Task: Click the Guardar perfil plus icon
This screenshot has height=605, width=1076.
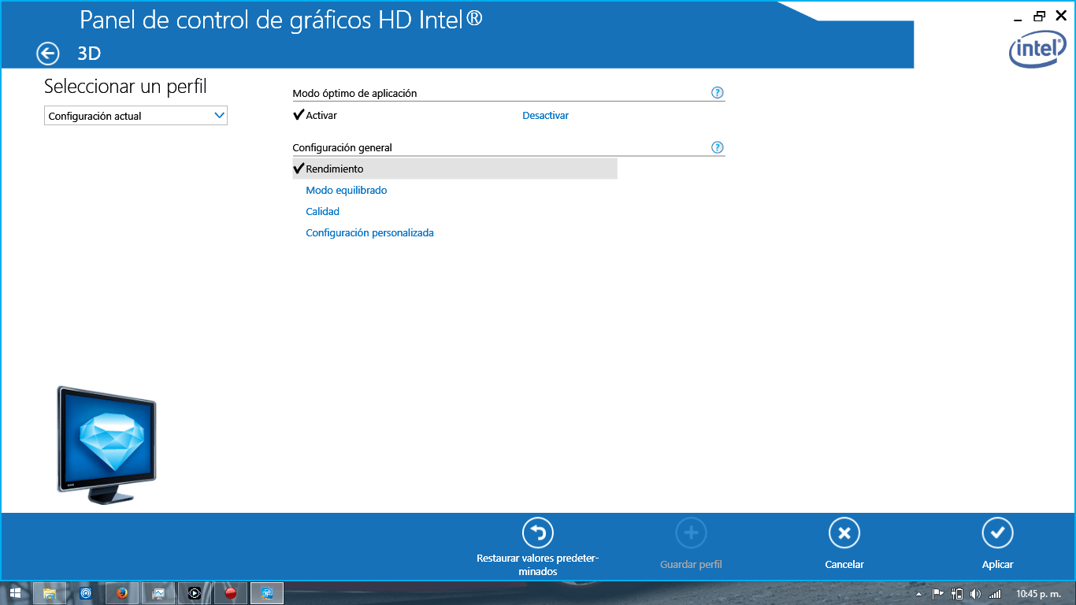Action: [x=691, y=533]
